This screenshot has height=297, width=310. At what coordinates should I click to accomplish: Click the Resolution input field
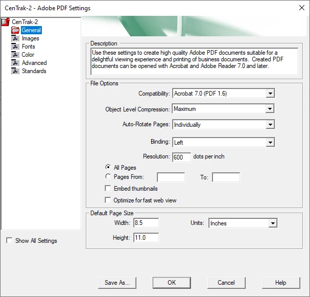(x=181, y=157)
